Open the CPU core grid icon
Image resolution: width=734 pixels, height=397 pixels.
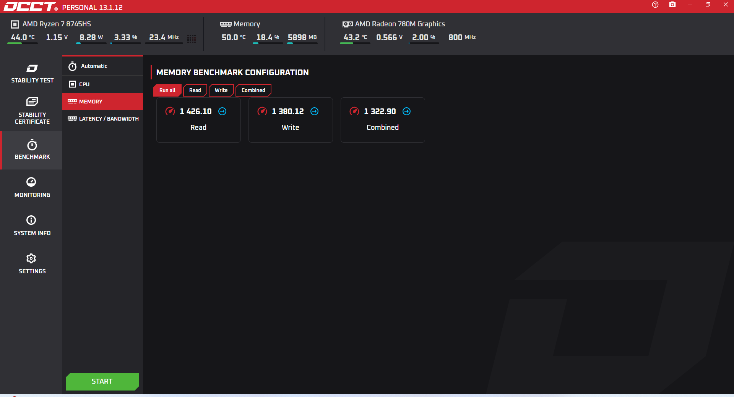pos(192,39)
